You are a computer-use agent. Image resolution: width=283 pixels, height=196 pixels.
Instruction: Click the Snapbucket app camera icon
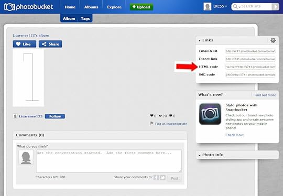pyautogui.click(x=210, y=114)
